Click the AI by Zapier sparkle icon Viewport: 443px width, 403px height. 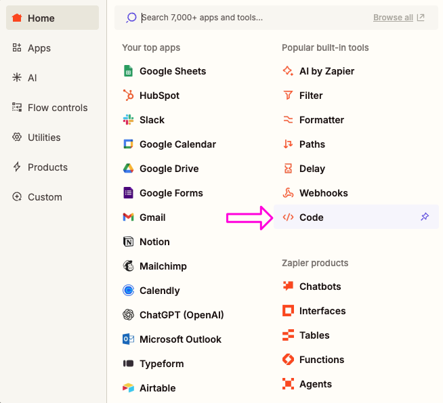click(x=288, y=71)
